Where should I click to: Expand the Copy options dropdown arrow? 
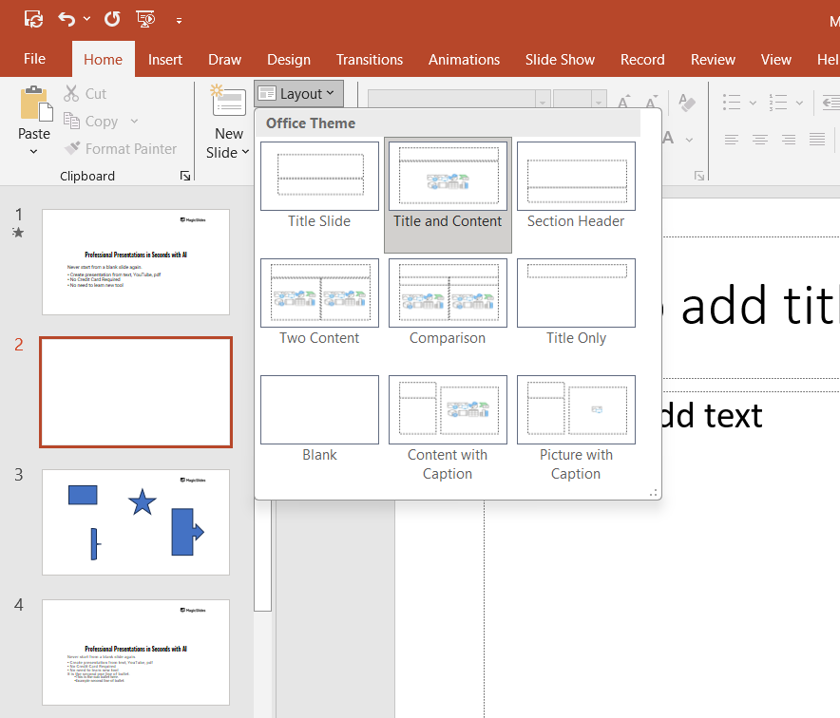134,122
